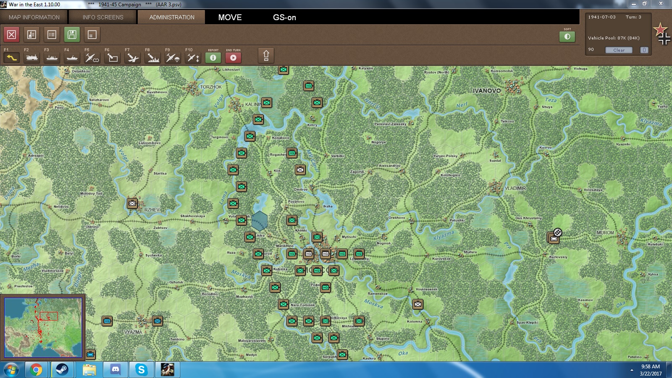Open the list screen icon beside preferences
This screenshot has width=672, height=378.
(52, 34)
